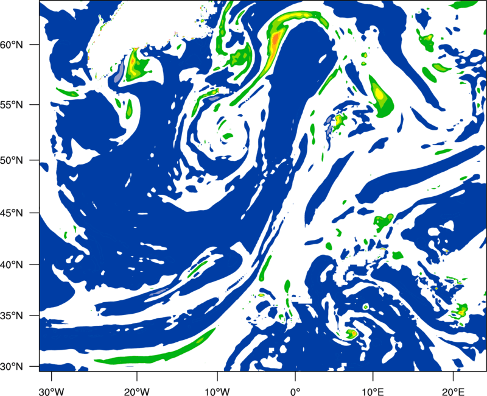This screenshot has height=396, width=487.
Task: Click the 20°E longitude label
Action: pos(453,391)
